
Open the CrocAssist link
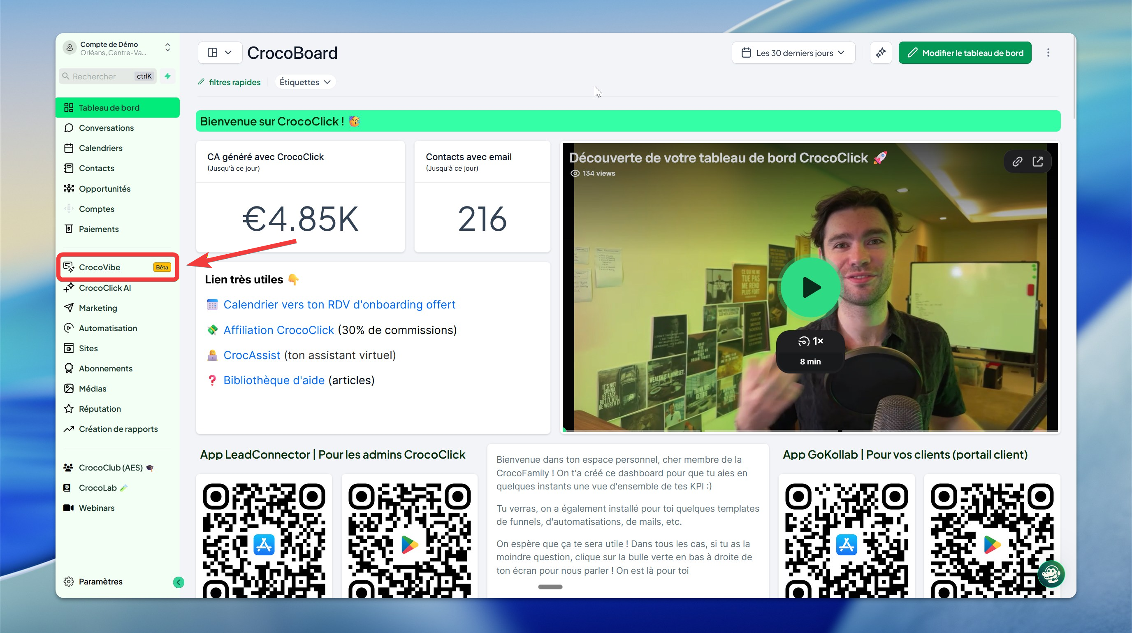252,355
